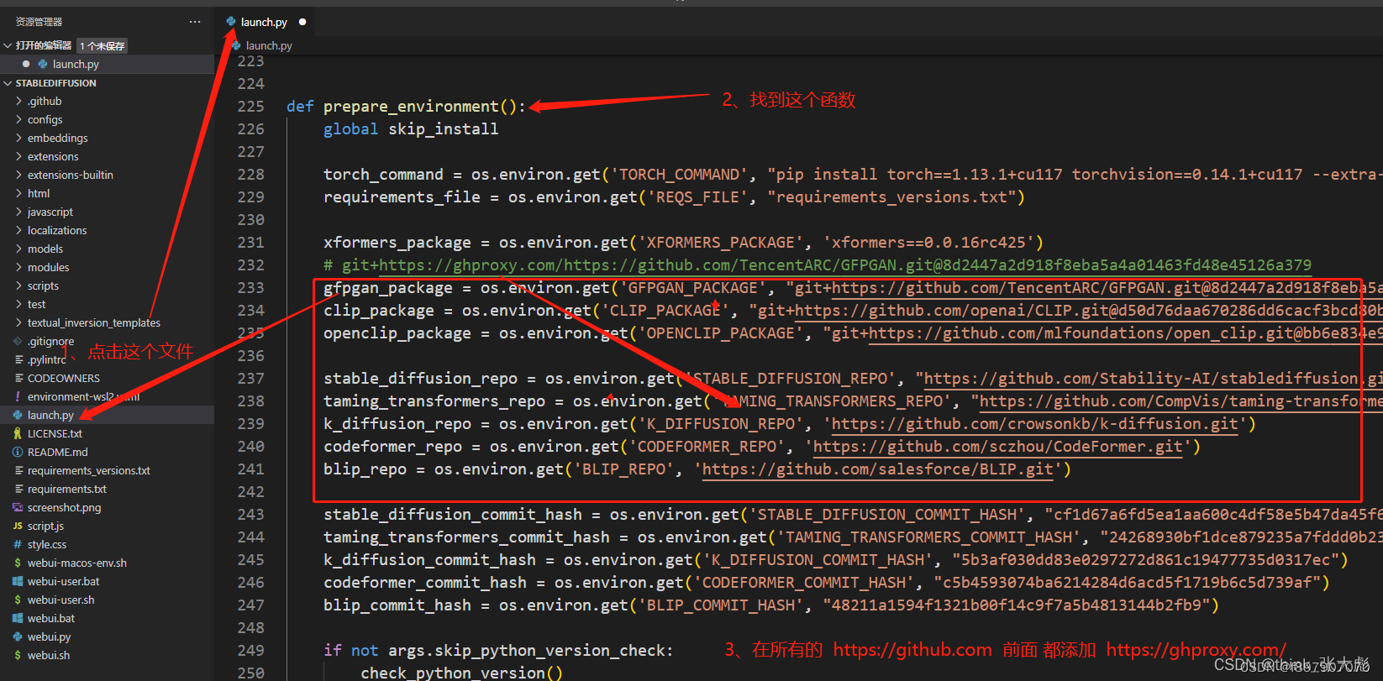Select launch.py under open editors
Viewport: 1383px width, 681px height.
[x=107, y=64]
